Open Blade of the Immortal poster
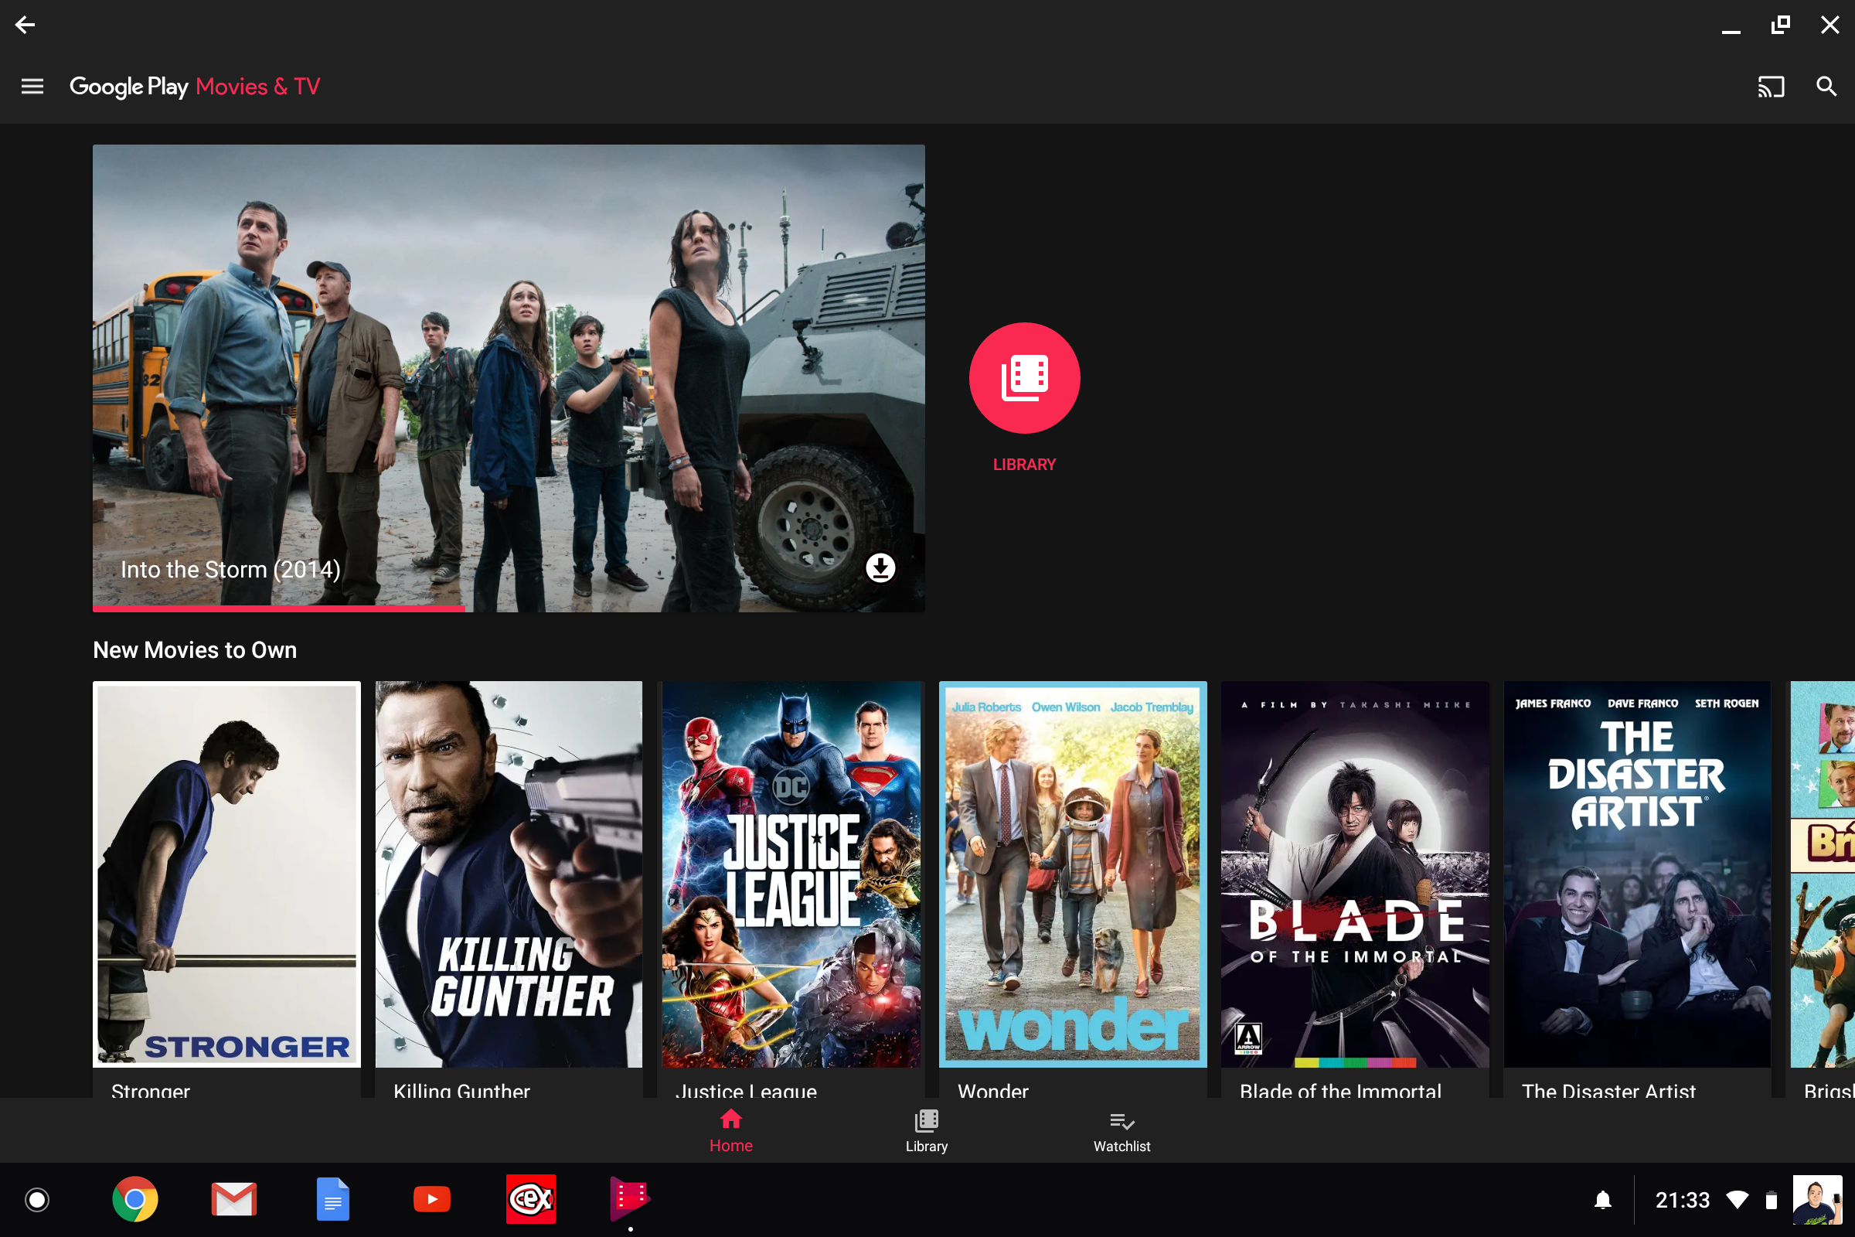Viewport: 1855px width, 1237px height. tap(1355, 874)
